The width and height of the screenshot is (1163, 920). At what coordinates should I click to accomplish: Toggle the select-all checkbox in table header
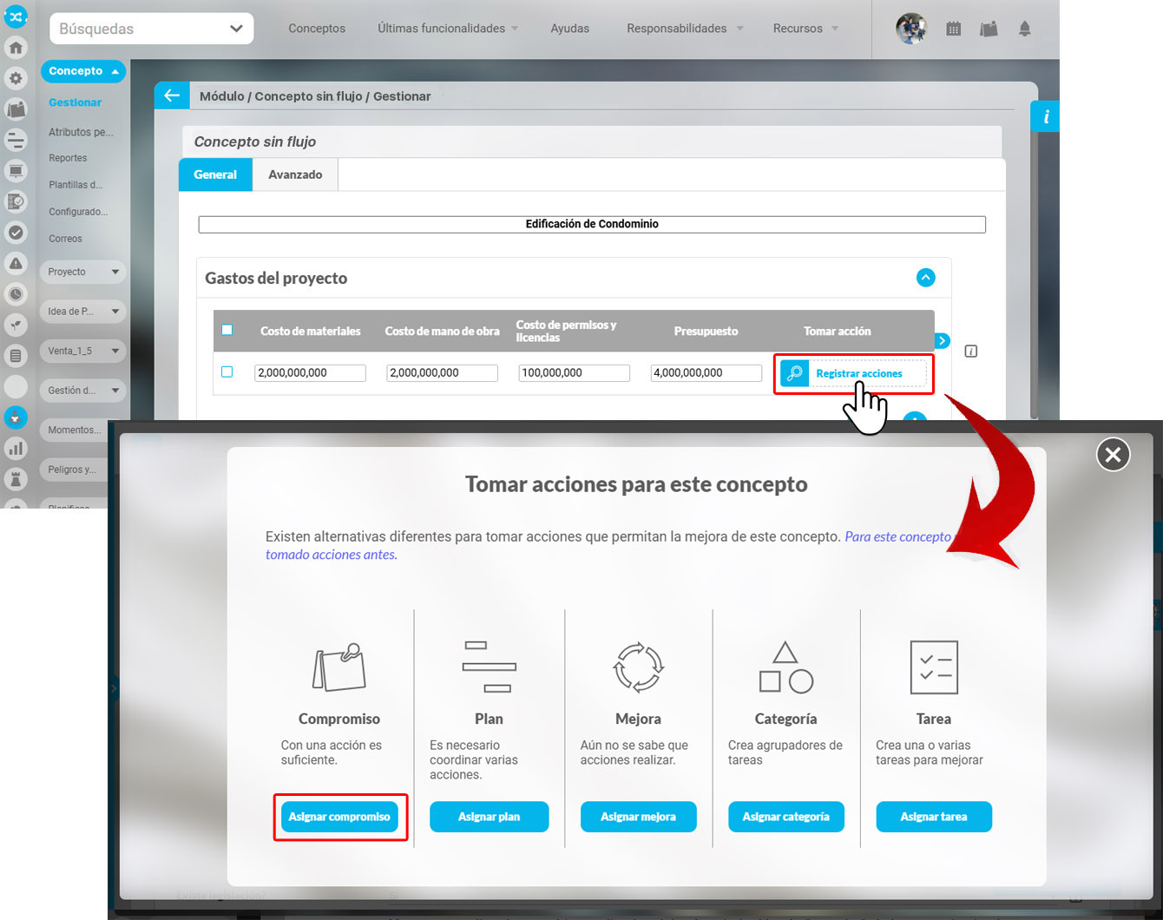click(227, 330)
